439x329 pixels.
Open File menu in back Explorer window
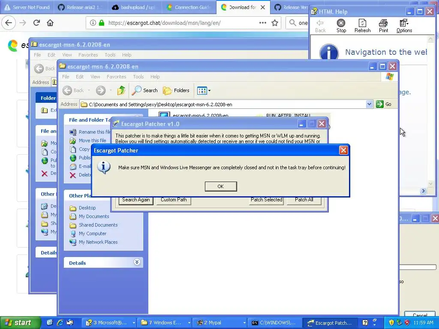pyautogui.click(x=37, y=55)
